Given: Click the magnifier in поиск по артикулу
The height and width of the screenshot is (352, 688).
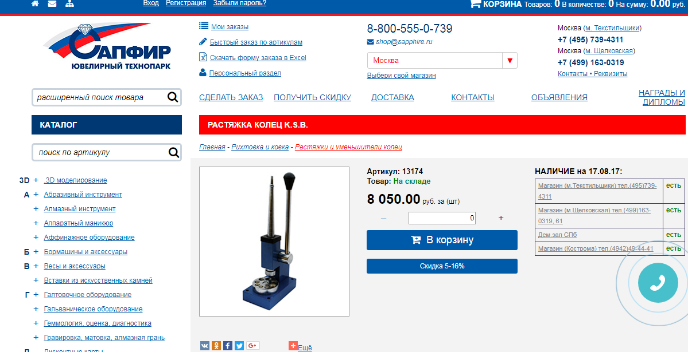Looking at the screenshot, I should (x=174, y=152).
